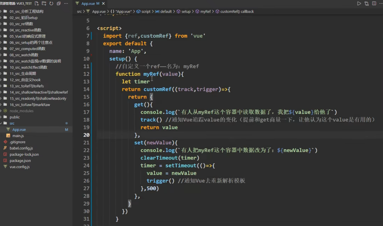
Task: Click breadcrumb default segment
Action: coord(166,11)
